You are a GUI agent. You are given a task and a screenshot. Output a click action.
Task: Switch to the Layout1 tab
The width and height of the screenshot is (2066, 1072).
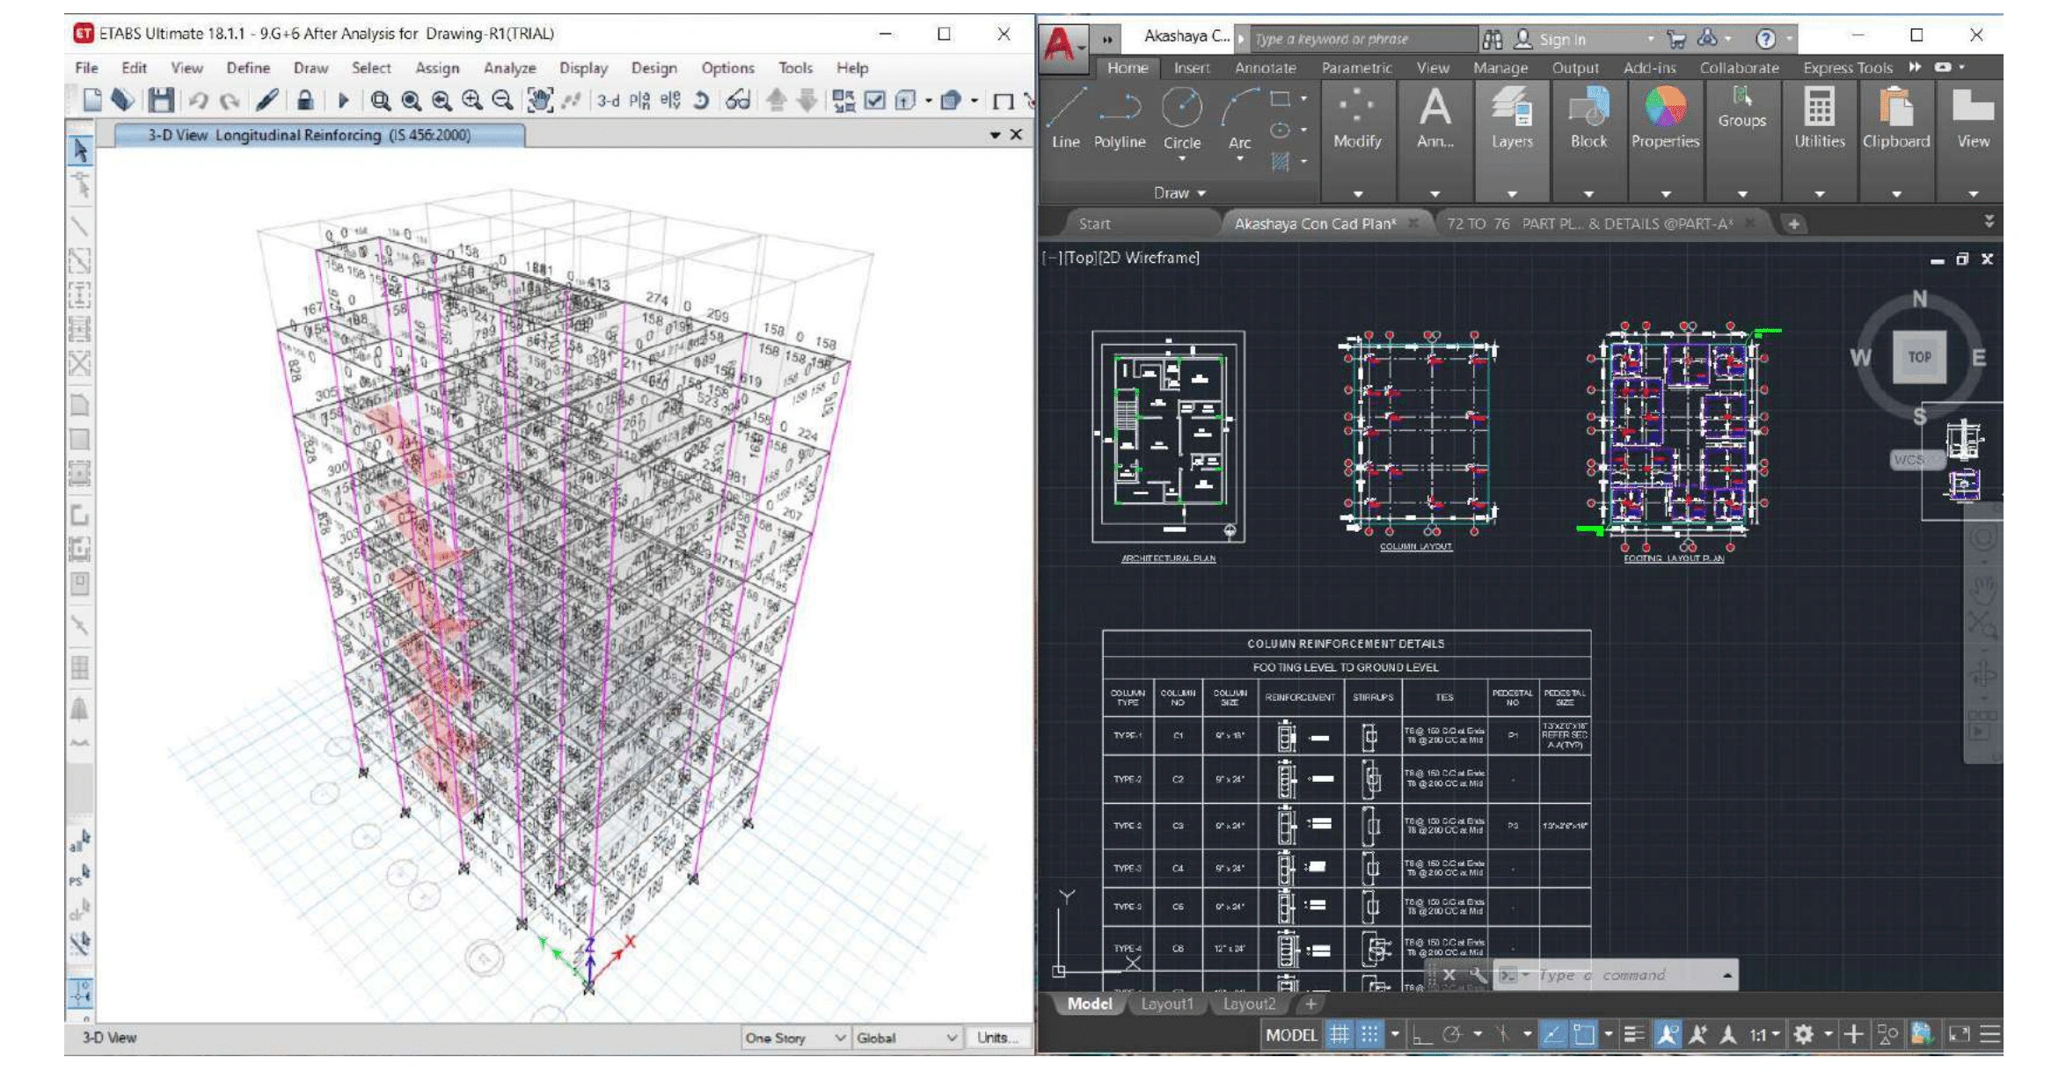[x=1166, y=1003]
